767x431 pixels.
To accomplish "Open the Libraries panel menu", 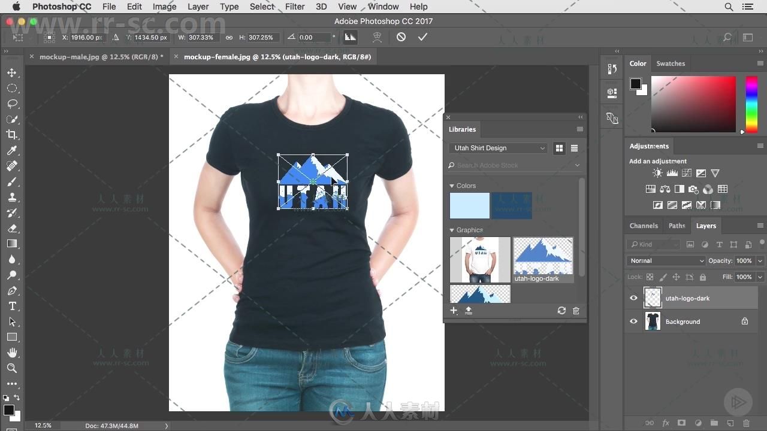I will 579,129.
